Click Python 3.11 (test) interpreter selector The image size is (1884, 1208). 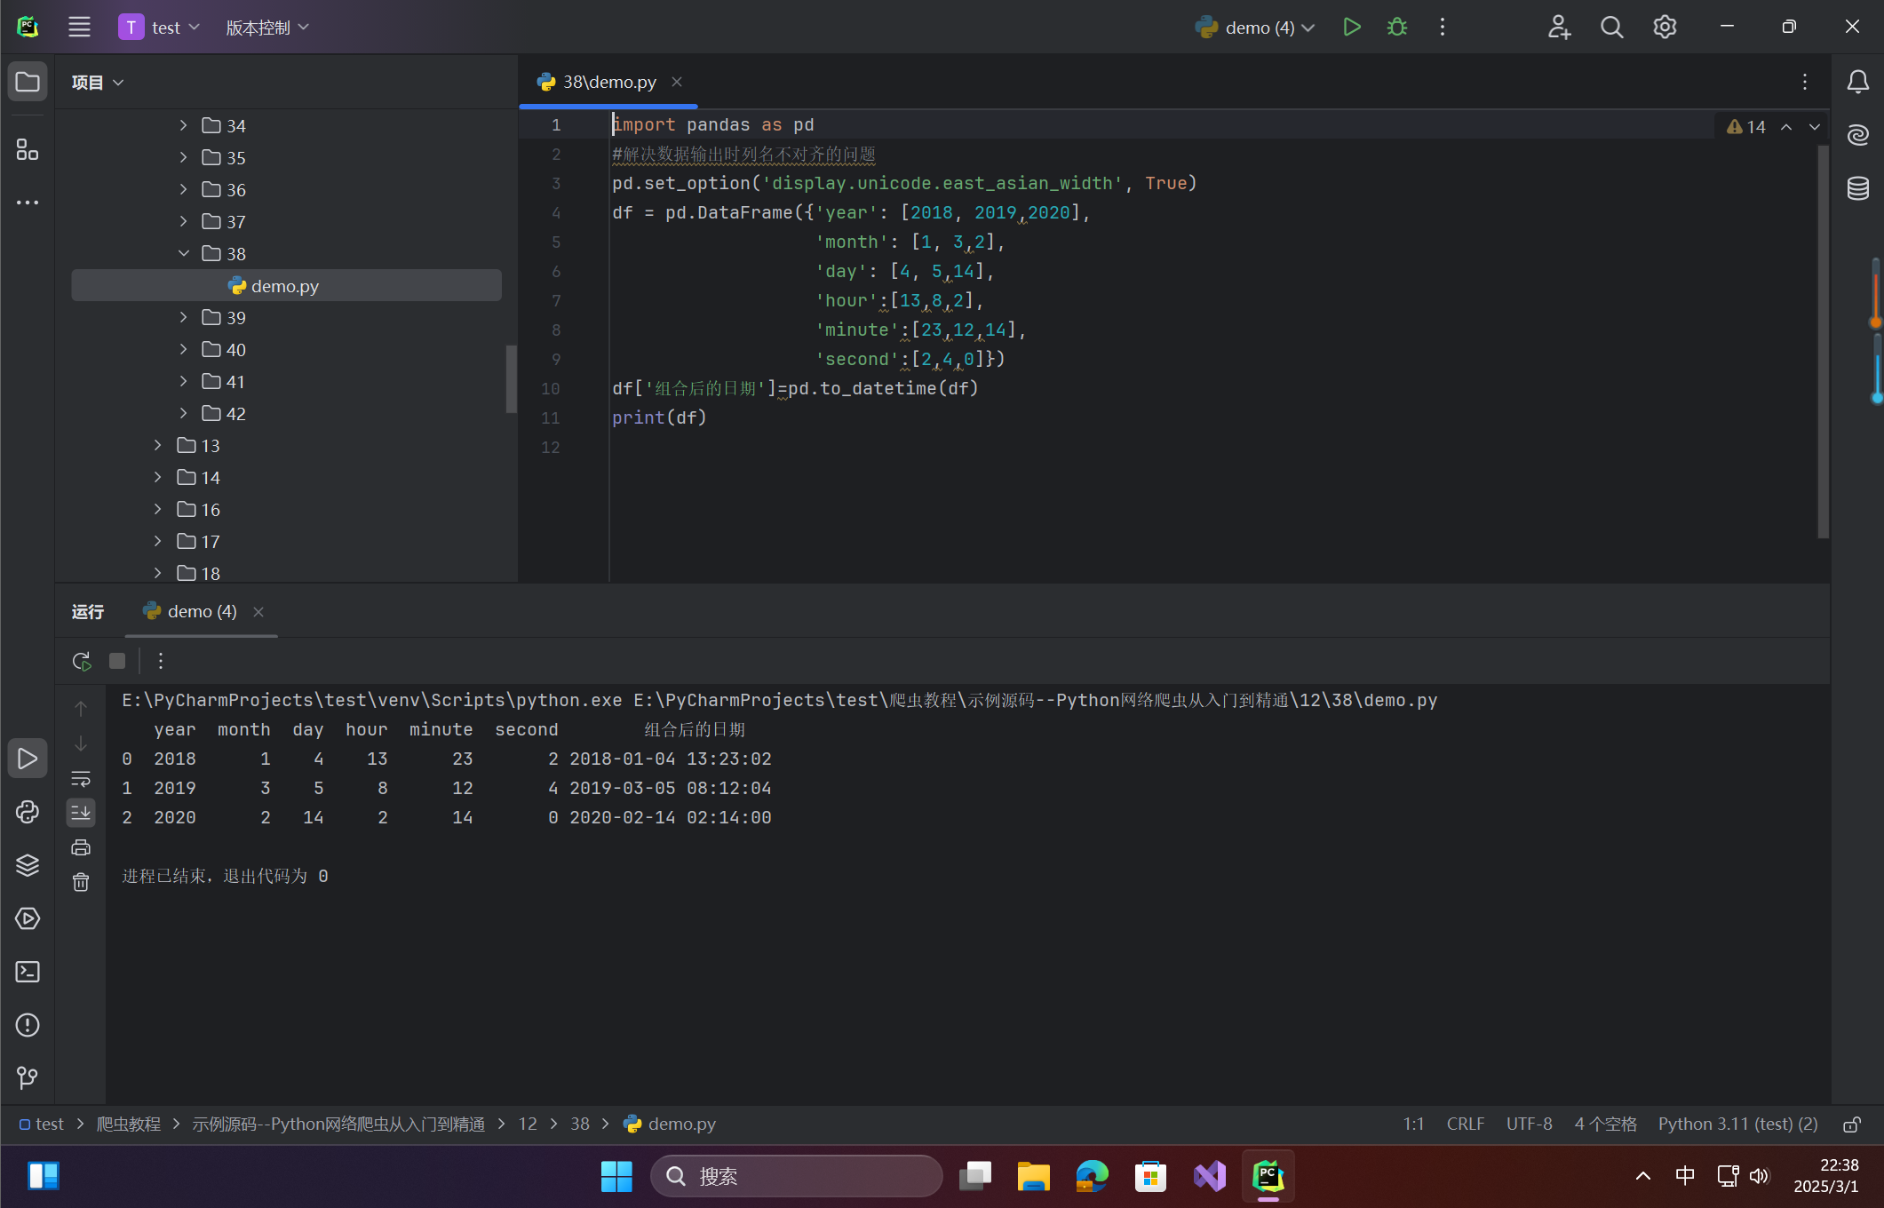(1737, 1125)
